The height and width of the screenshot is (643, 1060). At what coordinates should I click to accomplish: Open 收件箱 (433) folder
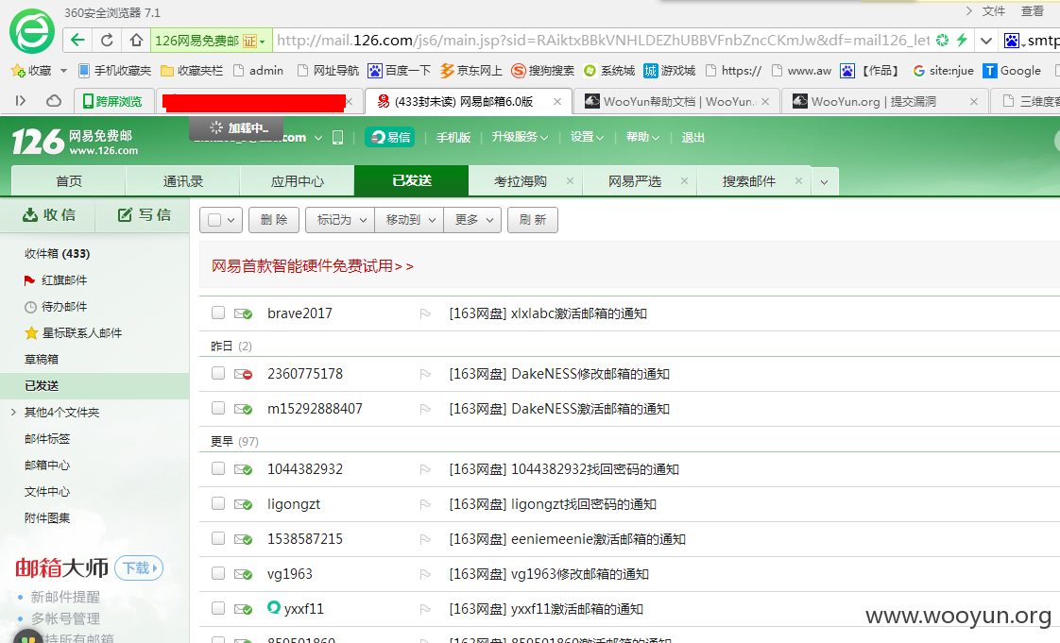(58, 253)
